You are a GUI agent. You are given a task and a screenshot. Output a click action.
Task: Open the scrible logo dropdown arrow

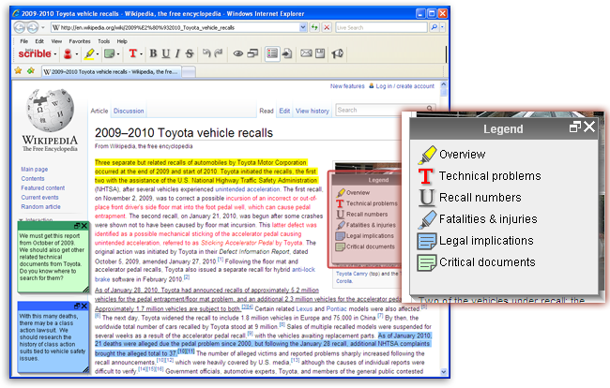click(x=55, y=54)
